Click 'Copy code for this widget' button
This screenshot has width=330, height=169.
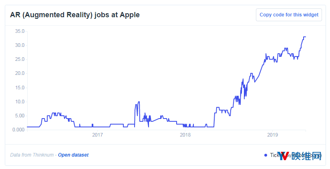[x=289, y=15]
